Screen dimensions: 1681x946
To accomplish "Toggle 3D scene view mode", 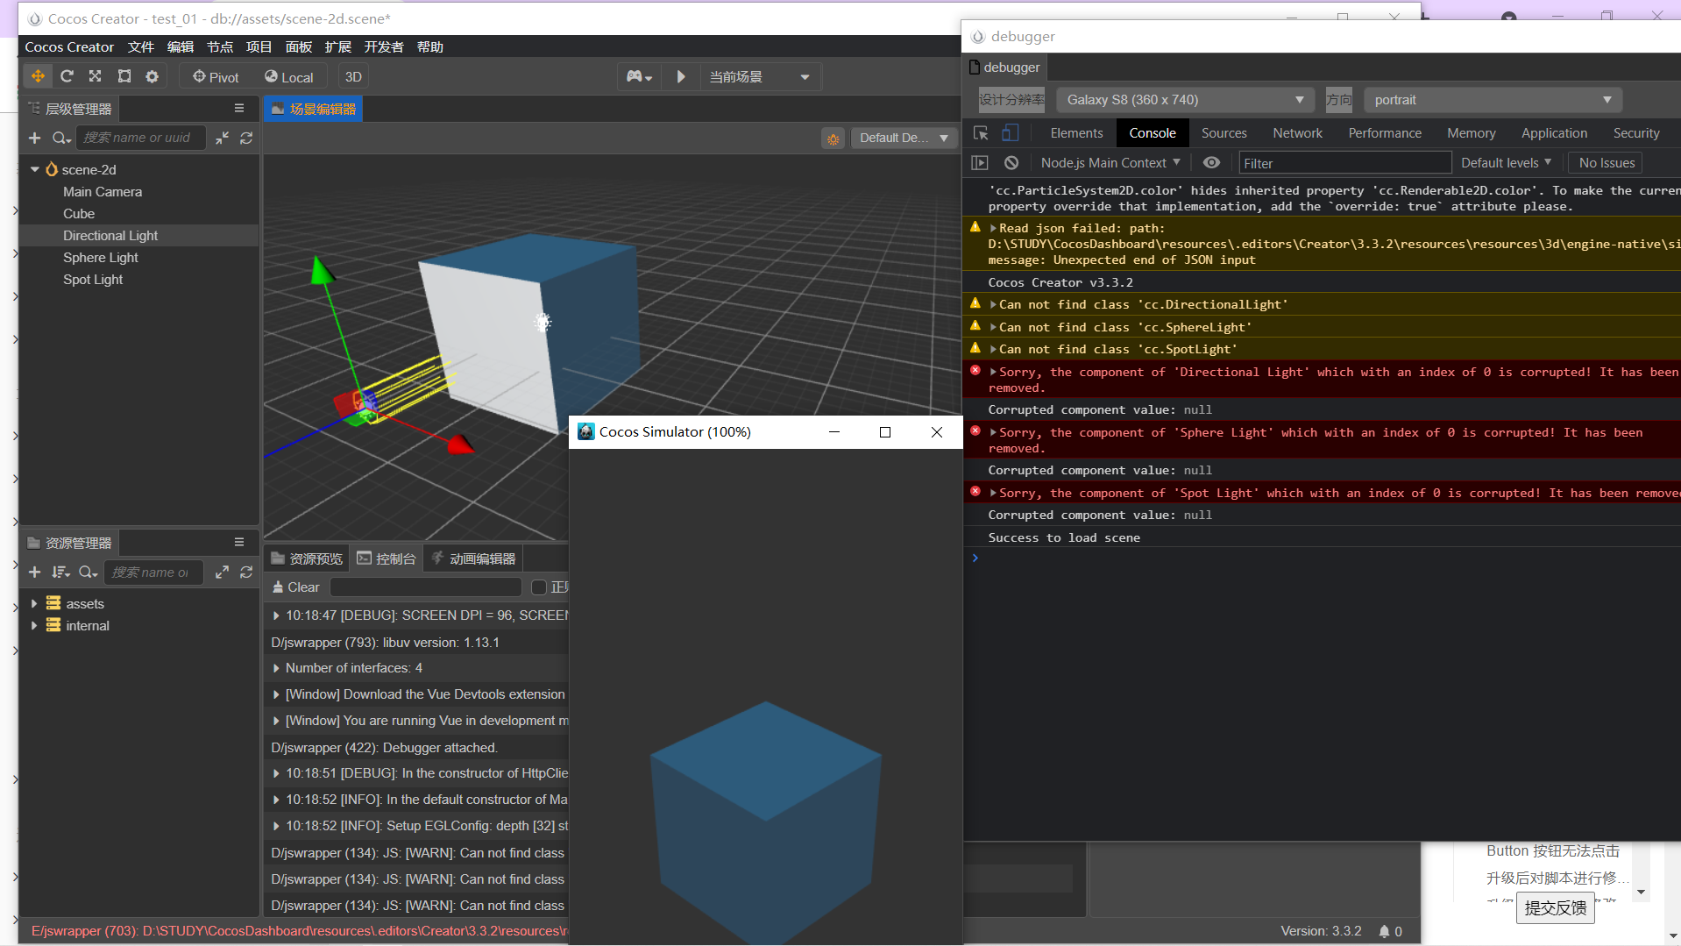I will click(x=353, y=77).
